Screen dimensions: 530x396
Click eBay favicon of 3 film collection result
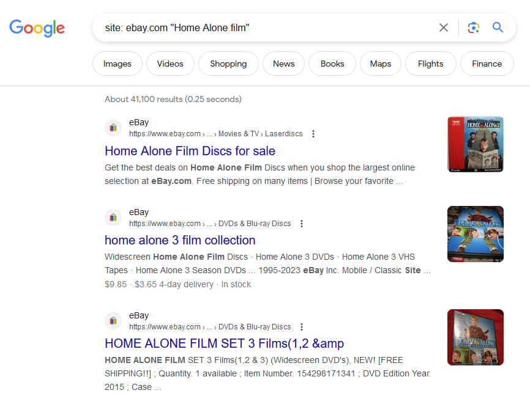pyautogui.click(x=113, y=218)
